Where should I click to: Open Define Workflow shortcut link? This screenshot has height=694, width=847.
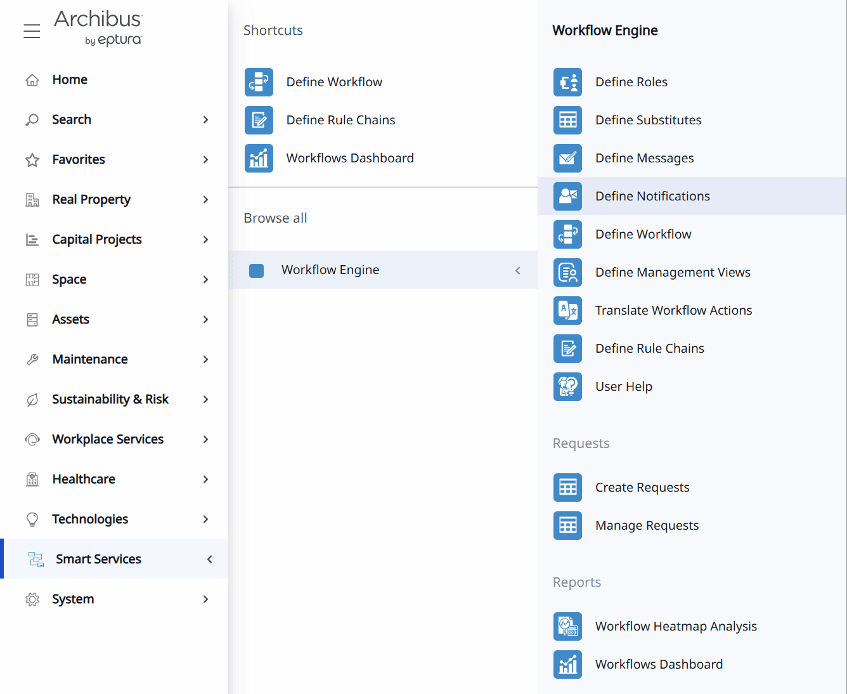tap(334, 82)
